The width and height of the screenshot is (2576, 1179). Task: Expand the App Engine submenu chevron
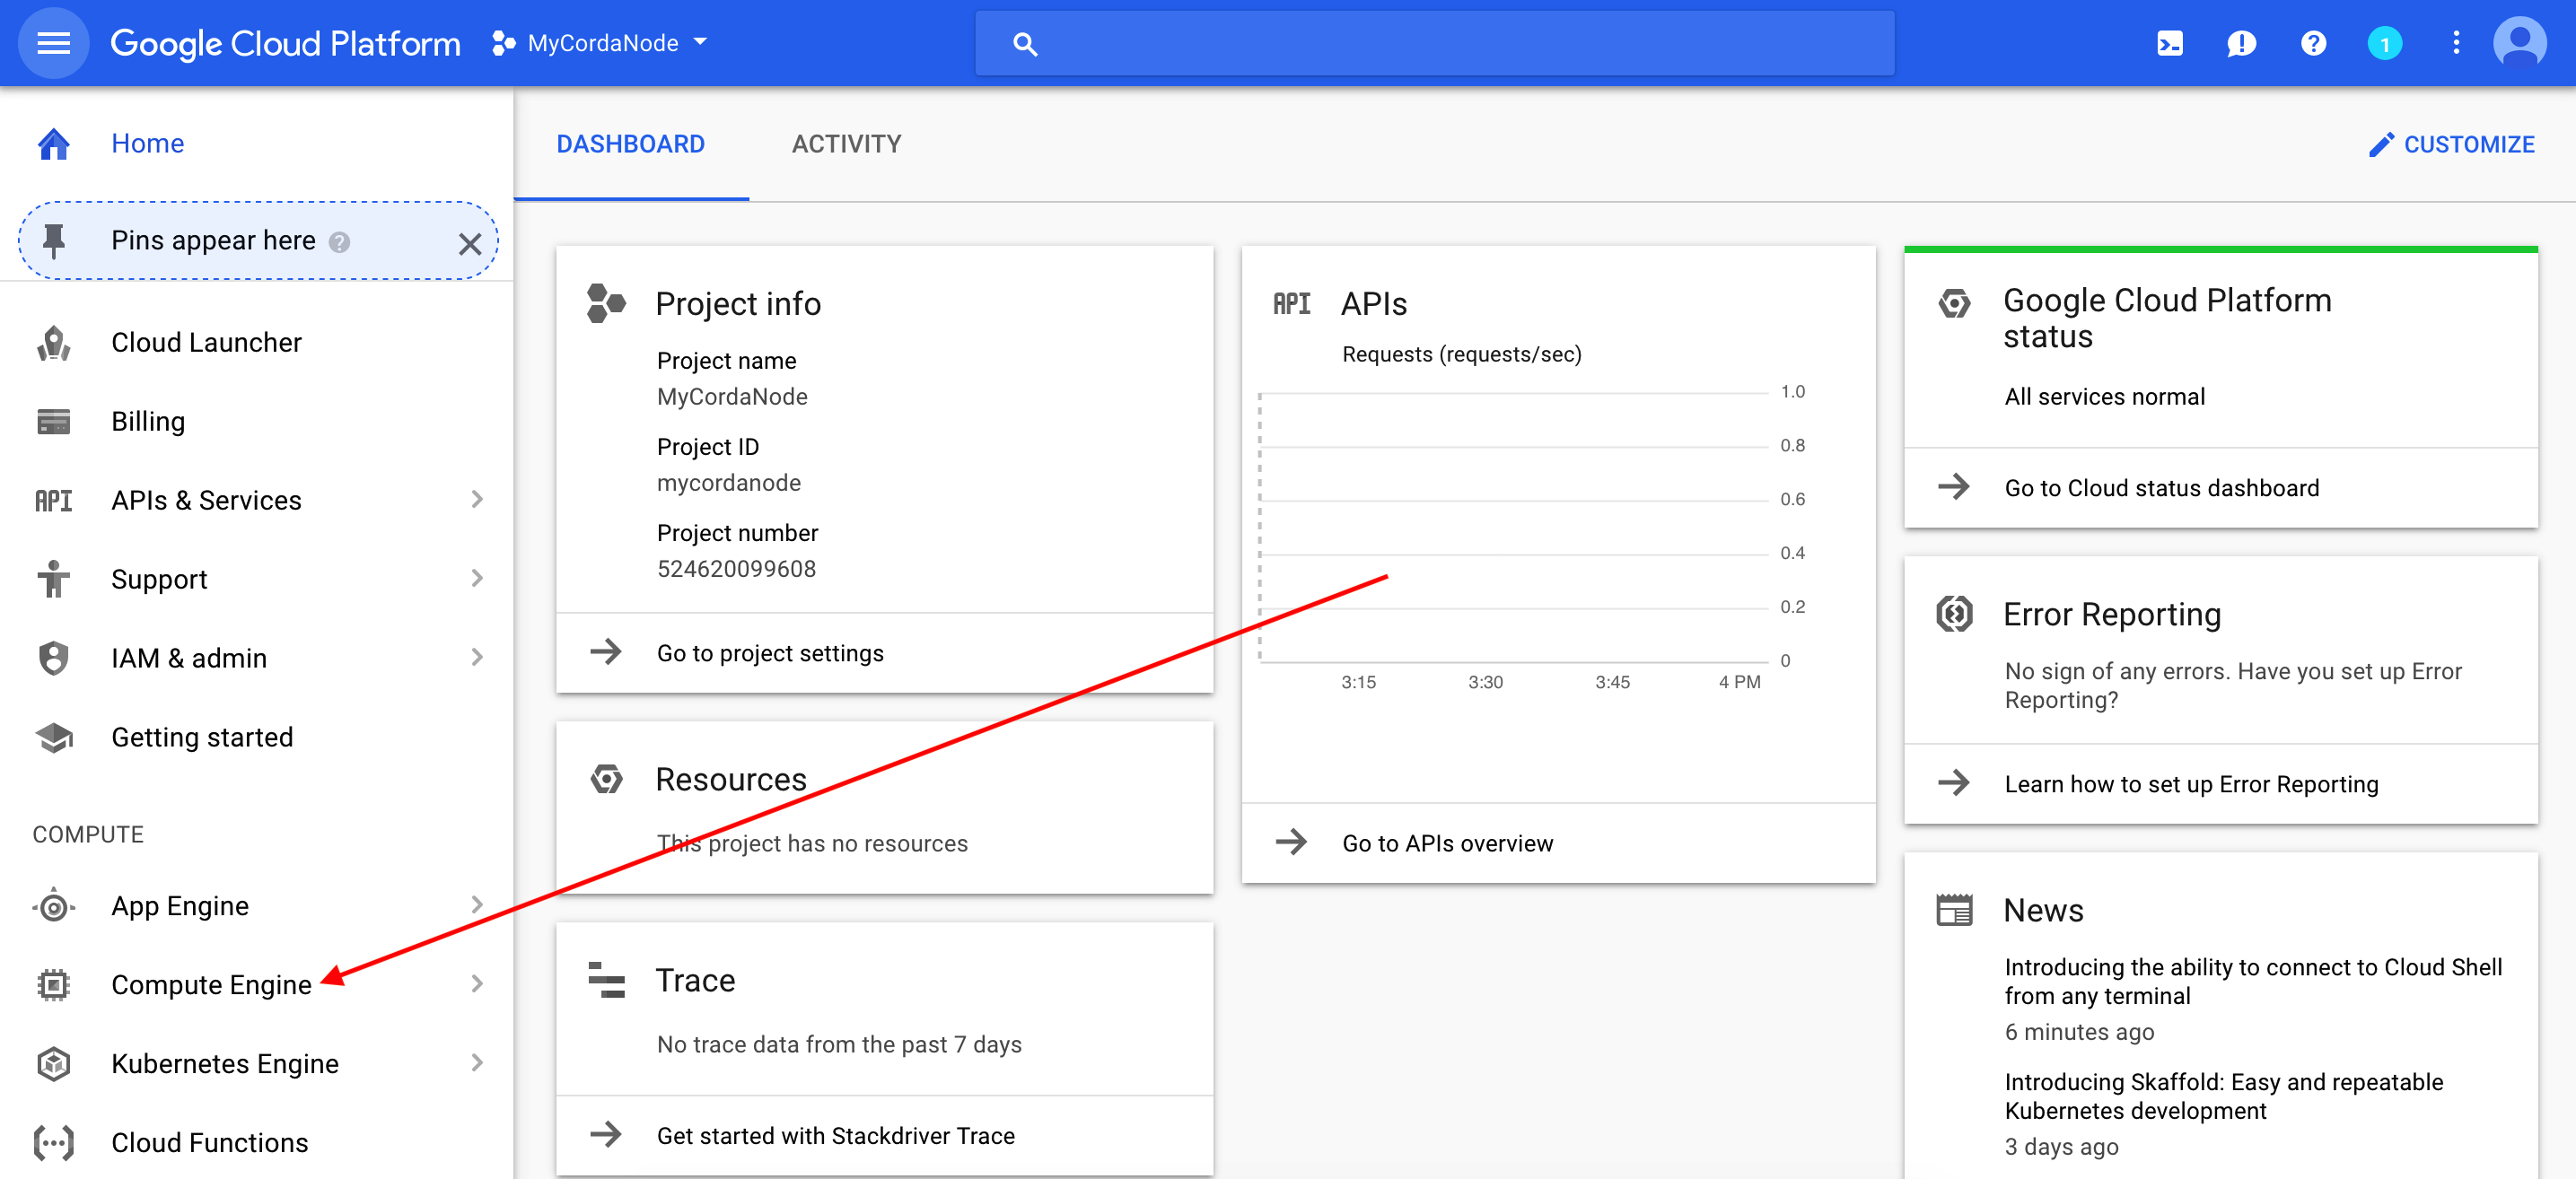click(x=477, y=905)
